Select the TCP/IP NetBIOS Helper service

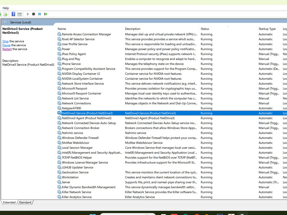coord(77,158)
